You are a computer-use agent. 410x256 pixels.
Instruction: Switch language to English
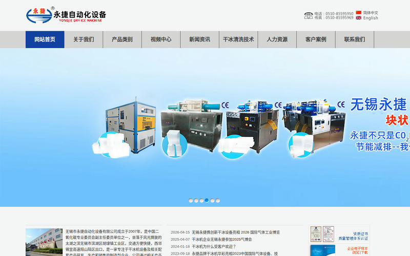click(371, 18)
